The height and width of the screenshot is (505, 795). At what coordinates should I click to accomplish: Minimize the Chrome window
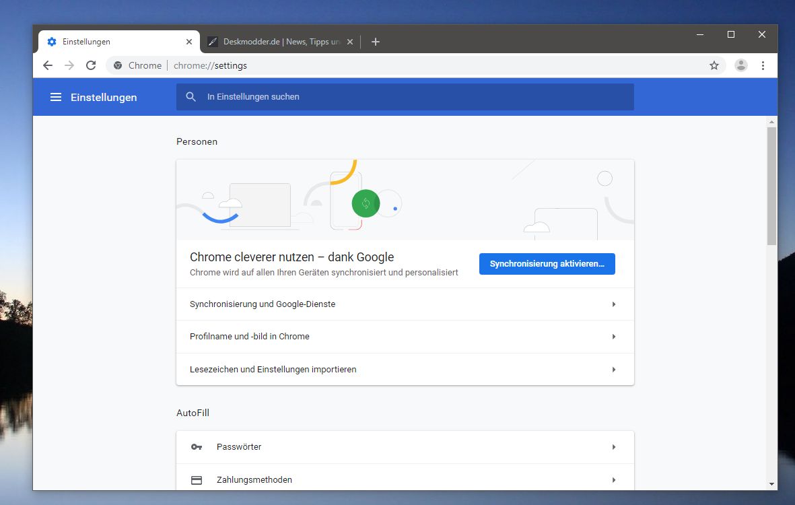pos(699,34)
